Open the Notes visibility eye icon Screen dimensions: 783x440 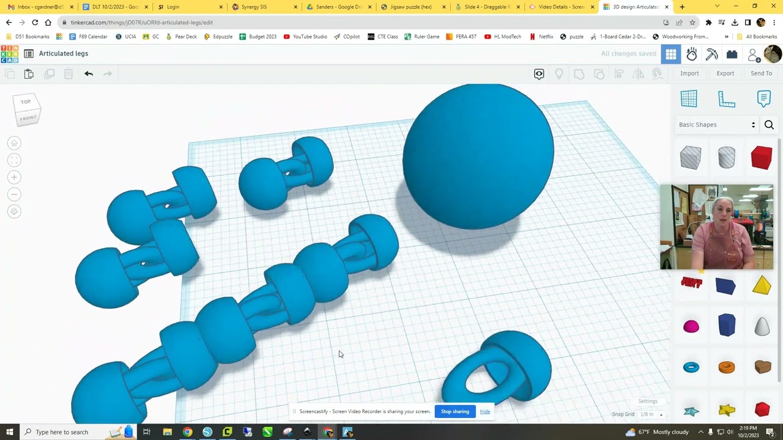pos(539,74)
